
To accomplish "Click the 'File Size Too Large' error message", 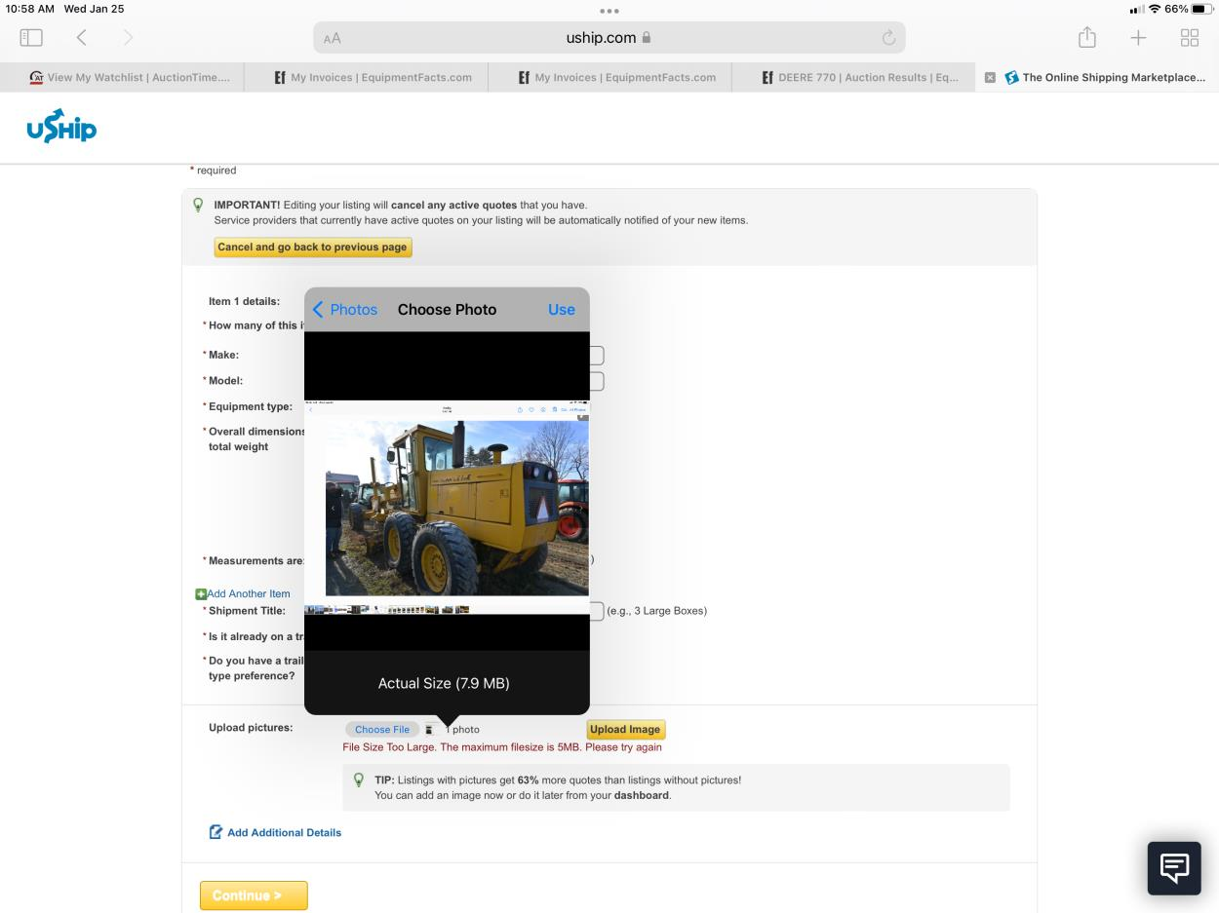I will pyautogui.click(x=502, y=747).
